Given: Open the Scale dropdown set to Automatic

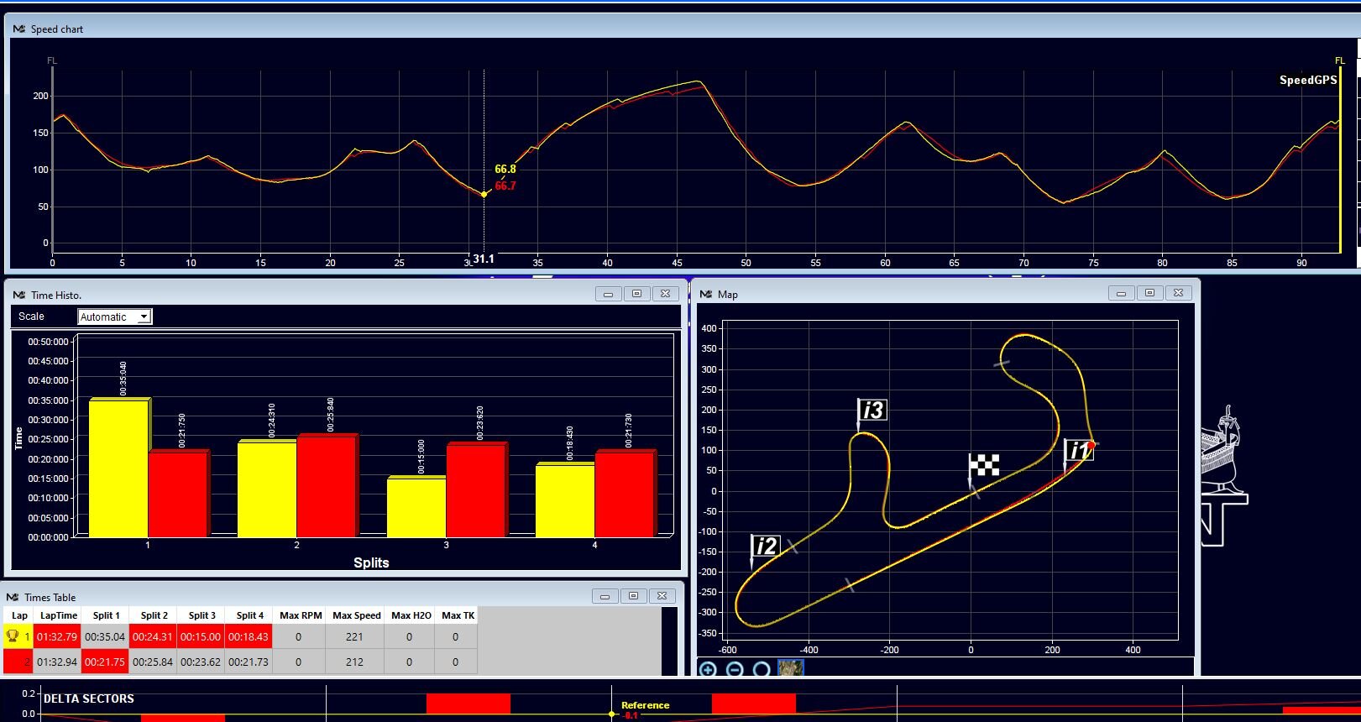Looking at the screenshot, I should coord(114,317).
